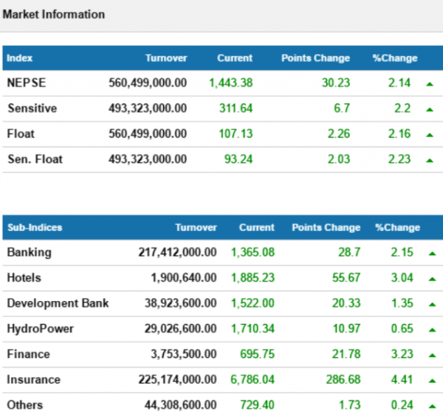Click Float current value 107.13
The height and width of the screenshot is (417, 443).
coord(236,134)
